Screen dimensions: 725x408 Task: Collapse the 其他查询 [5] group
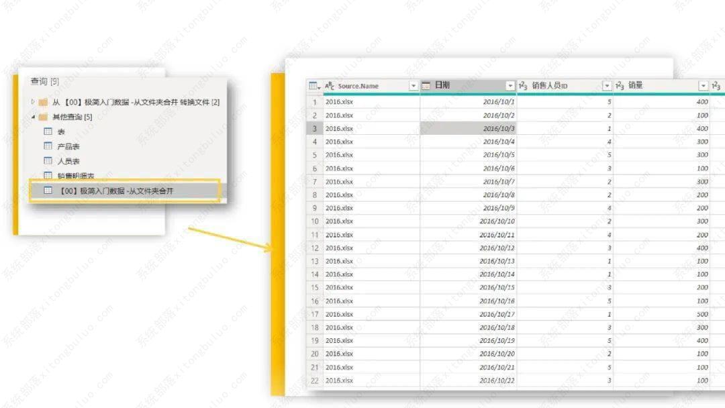tap(33, 117)
